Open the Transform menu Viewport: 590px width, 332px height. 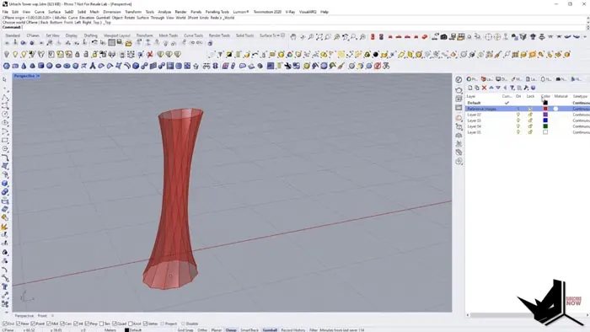[x=133, y=12]
